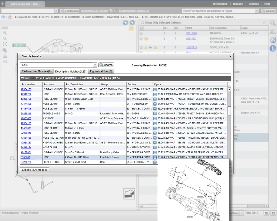Open figure icon for part 47910752 row
The height and width of the screenshot is (221, 277).
tap(155, 94)
